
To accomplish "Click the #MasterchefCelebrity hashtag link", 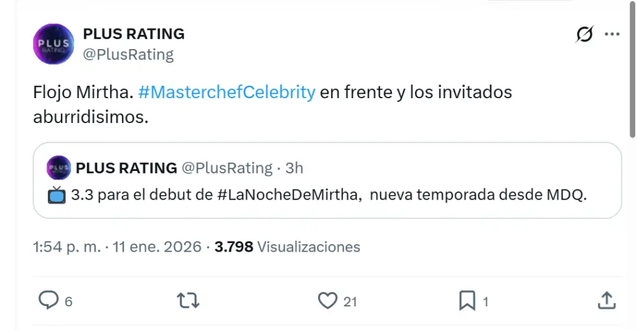I will pyautogui.click(x=226, y=93).
